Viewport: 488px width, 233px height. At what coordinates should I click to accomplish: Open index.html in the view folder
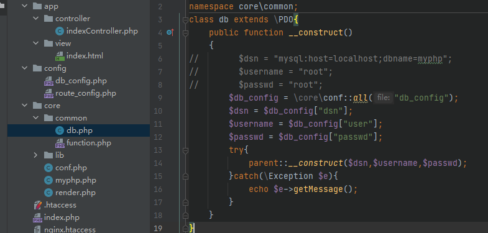click(85, 56)
